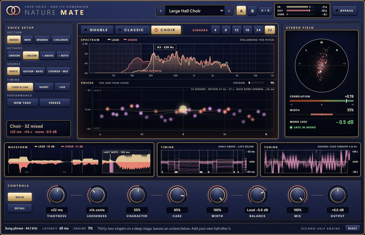Select + Above octave option
This screenshot has height=235, width=365.
click(x=48, y=56)
